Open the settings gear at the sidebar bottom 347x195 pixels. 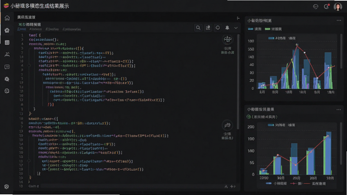(7, 187)
